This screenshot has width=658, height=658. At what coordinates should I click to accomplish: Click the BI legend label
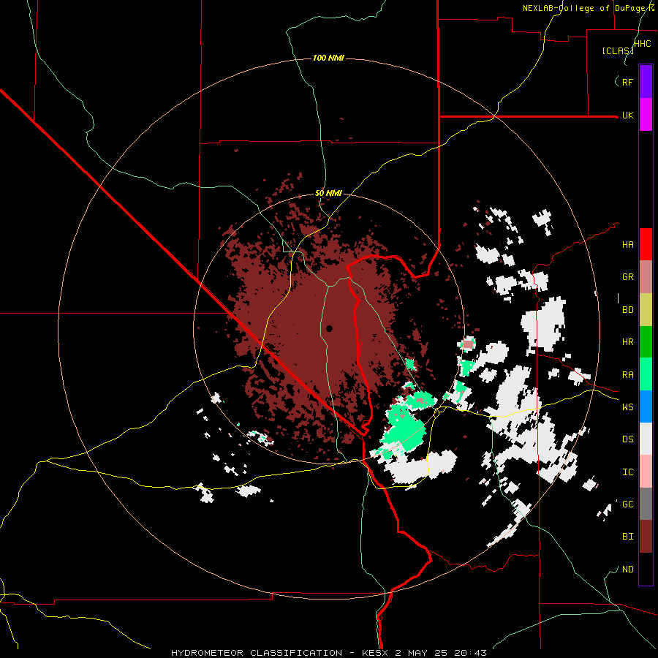627,537
